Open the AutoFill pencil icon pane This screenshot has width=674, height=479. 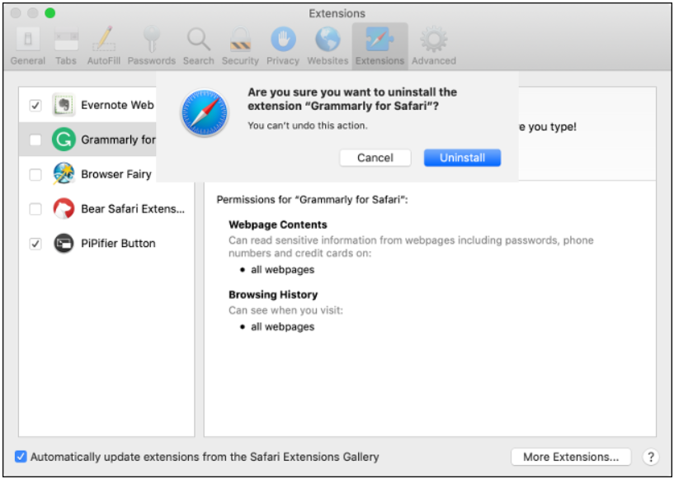click(x=104, y=45)
